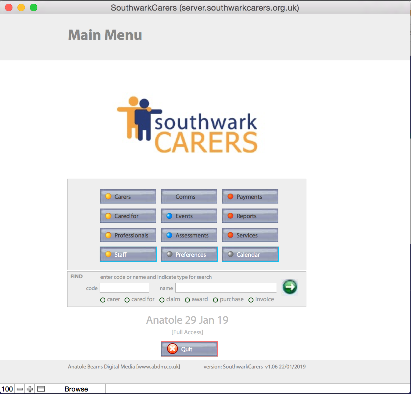Screen dimensions: 411x394
Task: Open the Cared for section
Action: pos(128,216)
